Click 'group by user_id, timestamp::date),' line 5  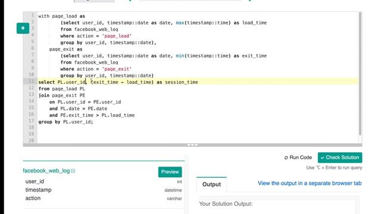pos(108,42)
